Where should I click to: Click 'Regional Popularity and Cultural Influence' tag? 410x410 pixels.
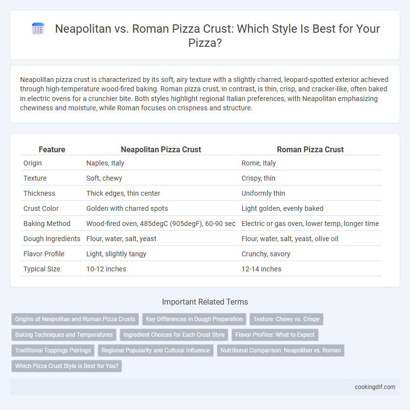(156, 350)
